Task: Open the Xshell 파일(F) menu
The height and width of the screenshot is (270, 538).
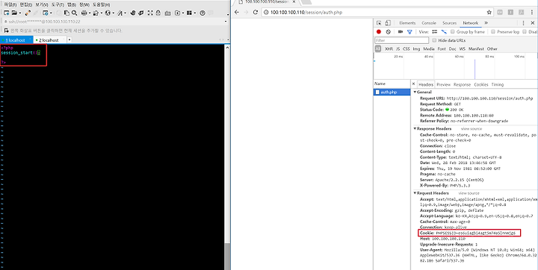Action: click(10, 4)
